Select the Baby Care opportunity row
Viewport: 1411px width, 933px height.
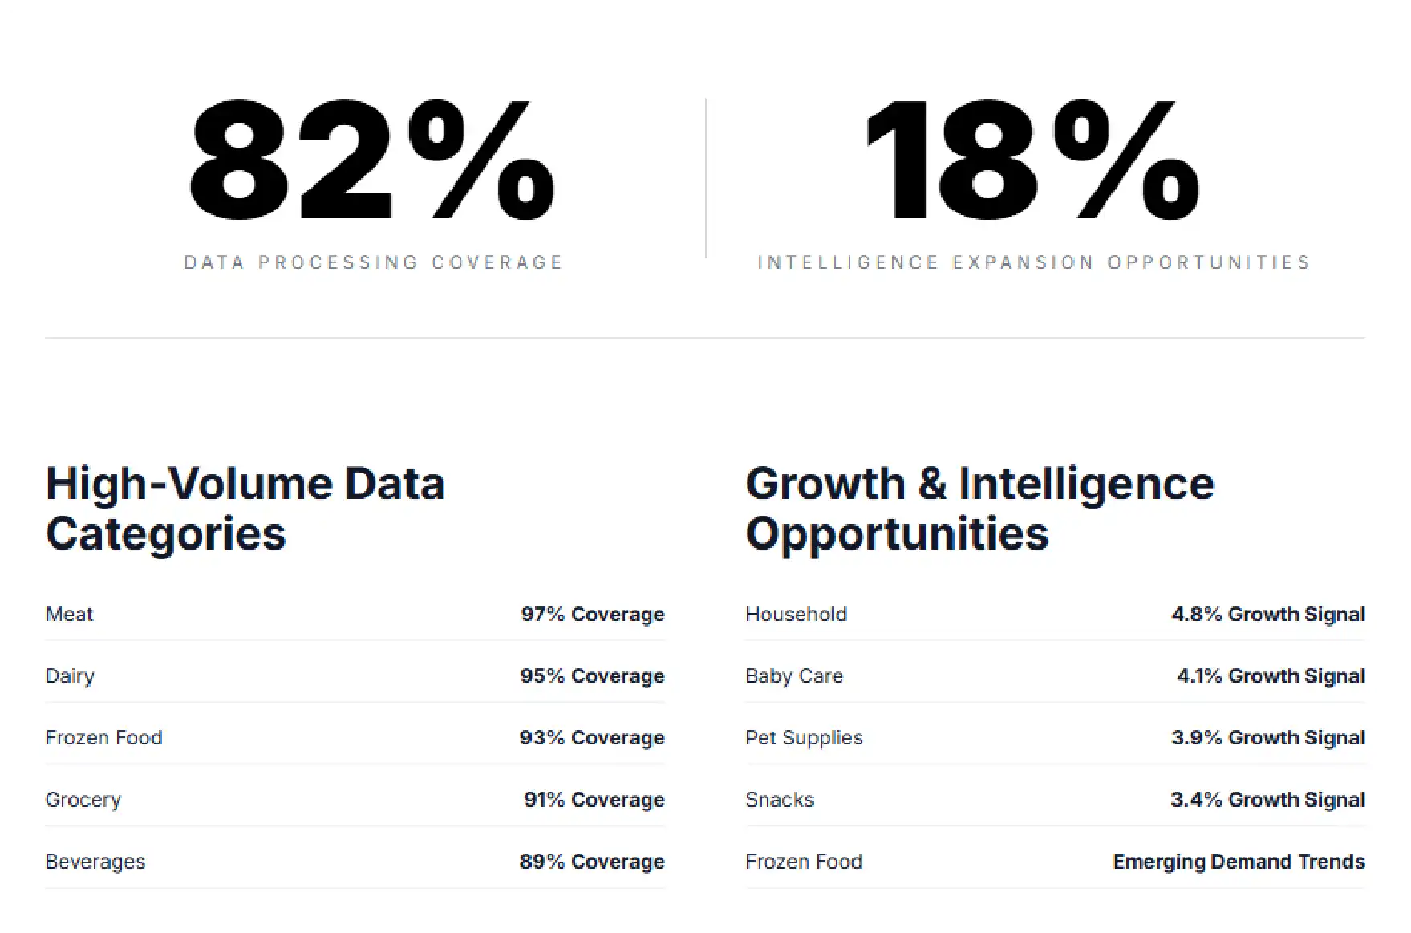coord(1055,675)
